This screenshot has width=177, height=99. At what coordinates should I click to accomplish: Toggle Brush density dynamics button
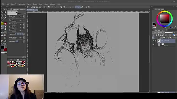24,38
